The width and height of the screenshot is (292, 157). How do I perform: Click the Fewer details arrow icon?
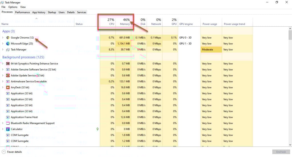coord(4,152)
